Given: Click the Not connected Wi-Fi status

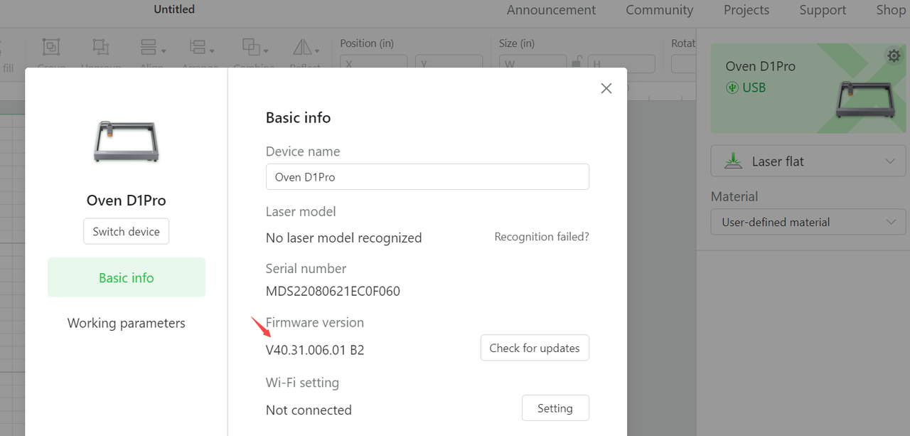Looking at the screenshot, I should 309,410.
